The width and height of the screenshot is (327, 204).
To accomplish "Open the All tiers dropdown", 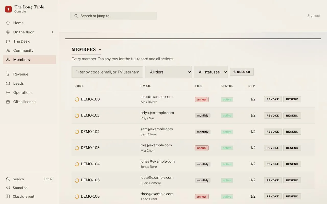I will [x=168, y=72].
